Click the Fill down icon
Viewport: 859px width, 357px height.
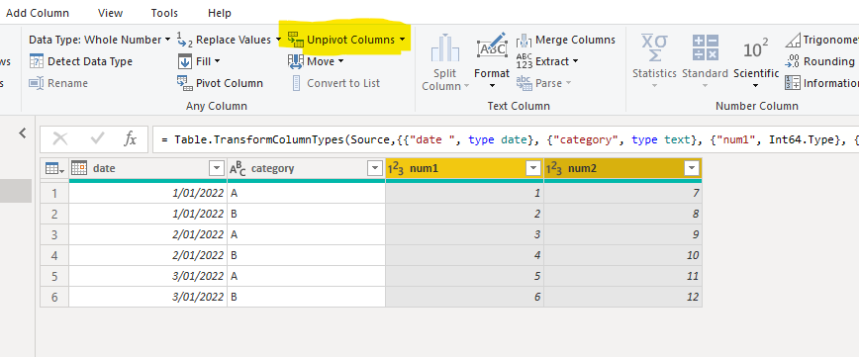coord(185,61)
